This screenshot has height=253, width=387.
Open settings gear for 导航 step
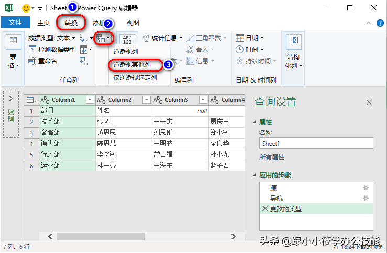coord(366,198)
